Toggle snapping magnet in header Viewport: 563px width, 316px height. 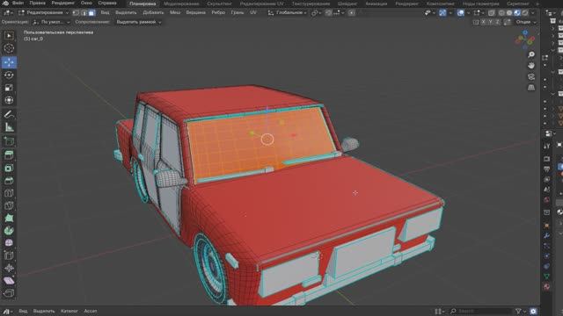pos(328,12)
